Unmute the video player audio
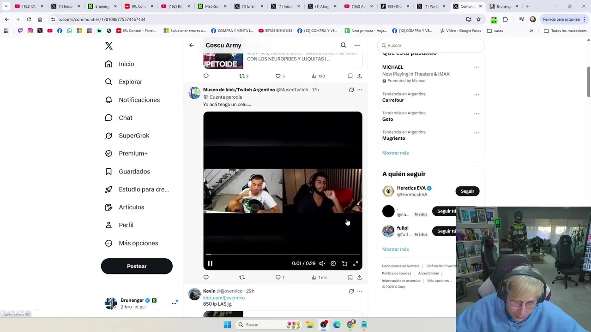This screenshot has height=332, width=591. [x=322, y=263]
